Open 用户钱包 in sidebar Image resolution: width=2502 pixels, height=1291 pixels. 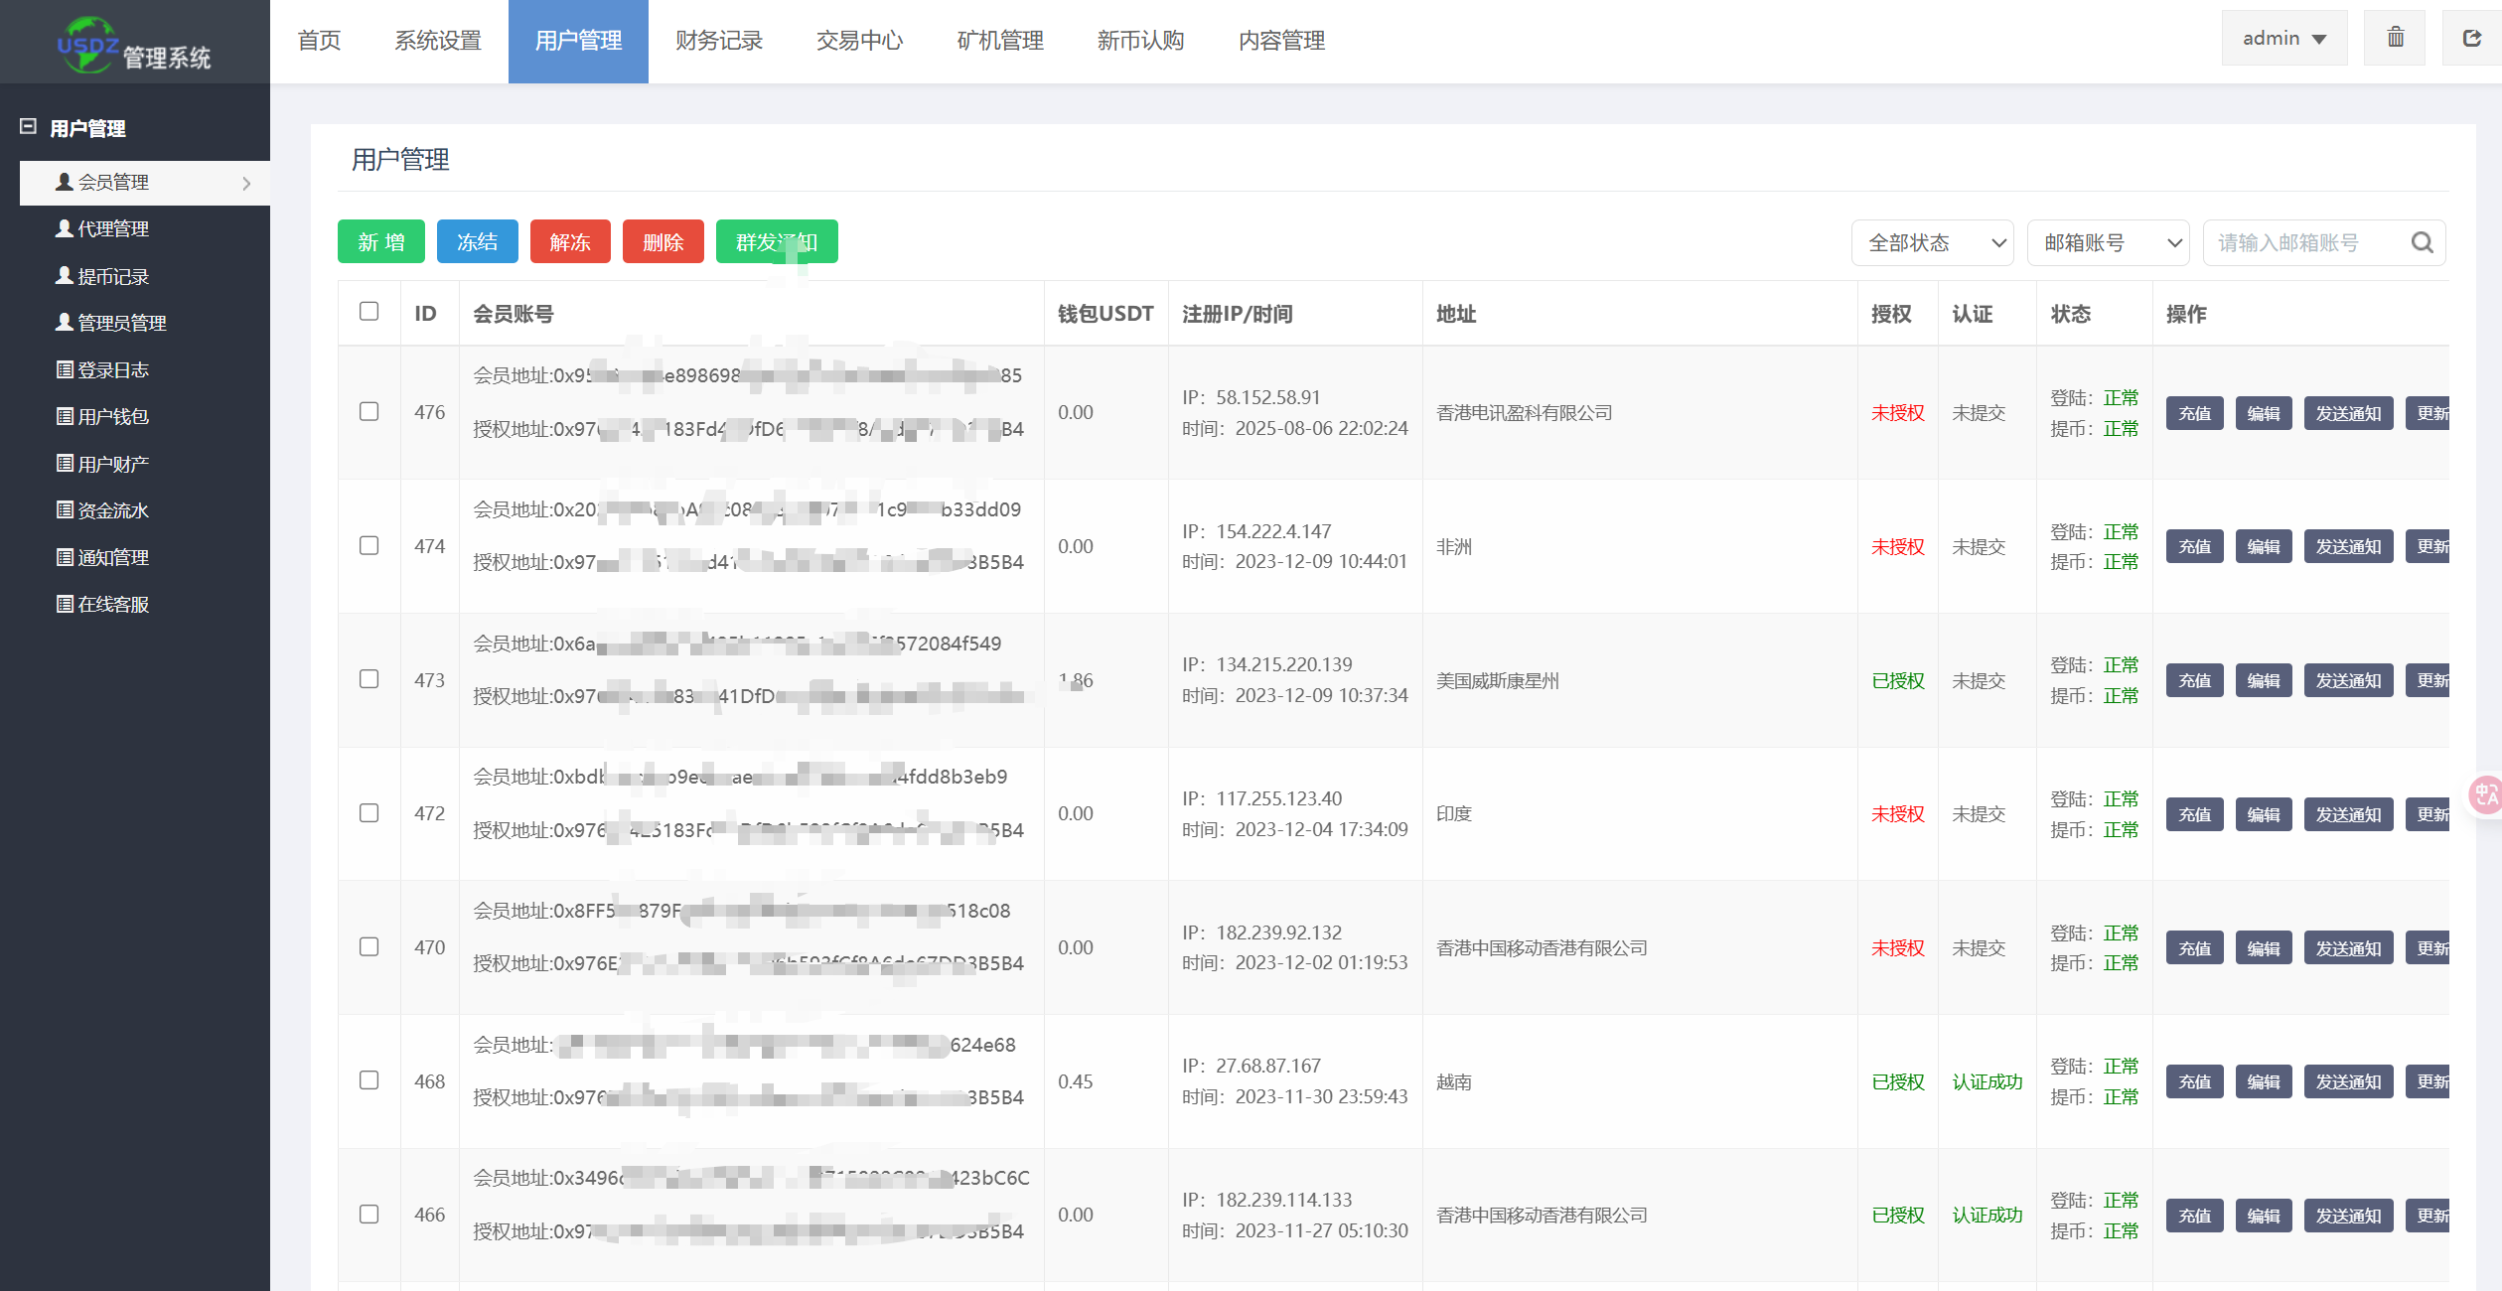112,416
